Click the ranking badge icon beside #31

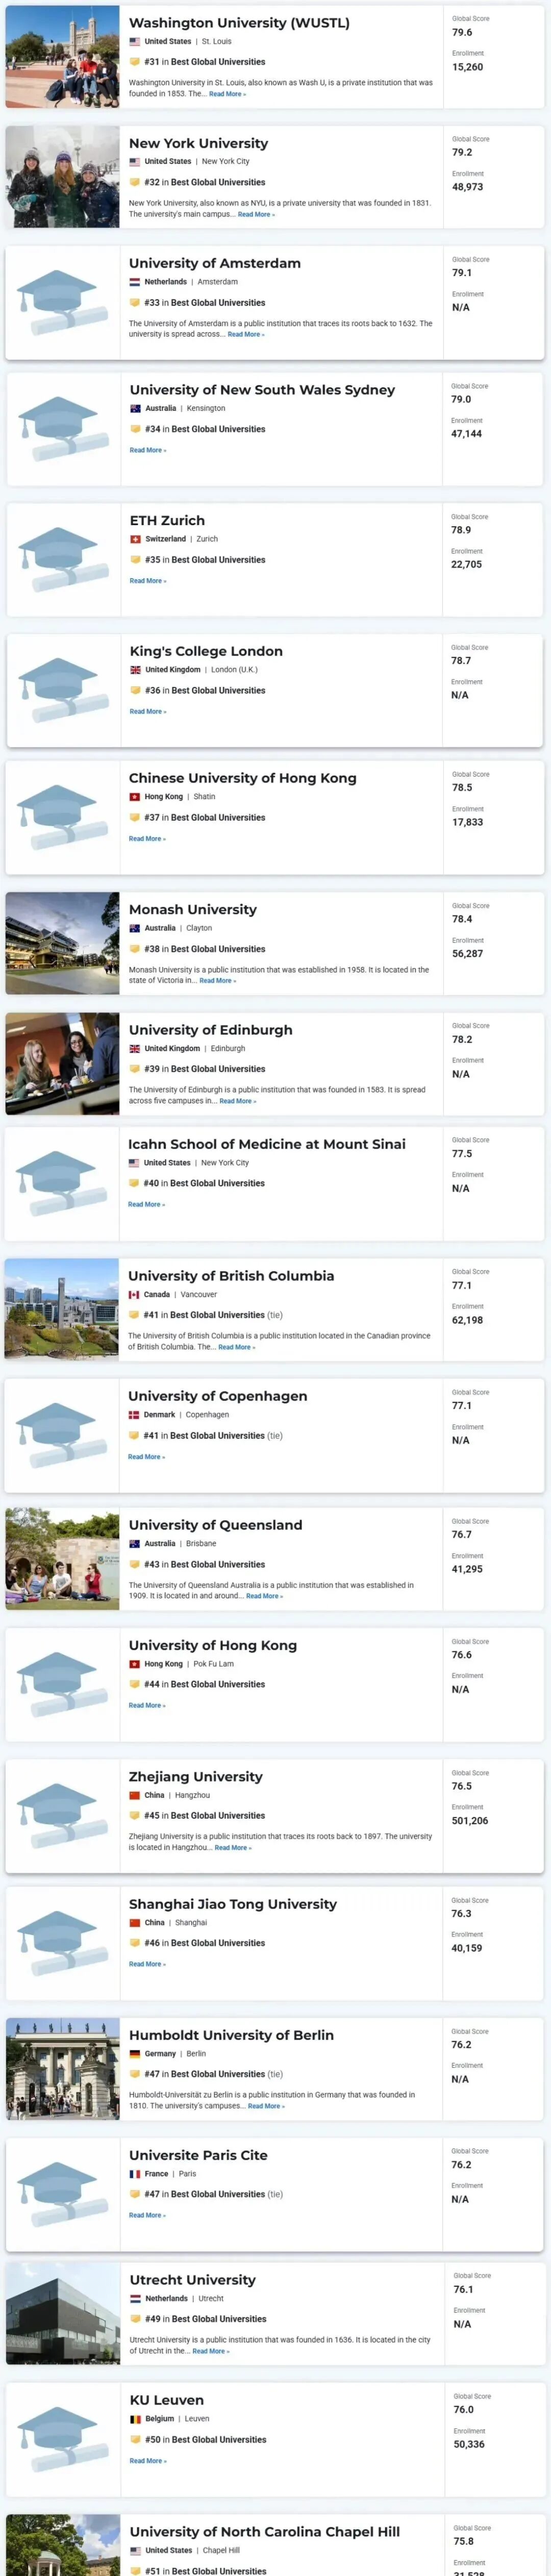tap(135, 62)
